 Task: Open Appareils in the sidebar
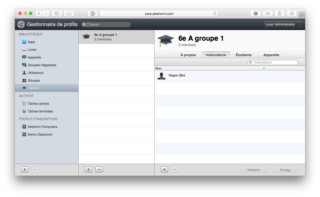click(34, 57)
